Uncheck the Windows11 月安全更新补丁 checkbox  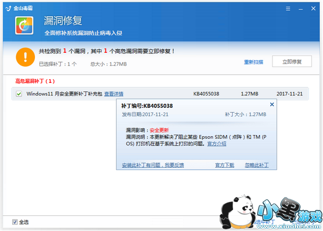click(19, 94)
